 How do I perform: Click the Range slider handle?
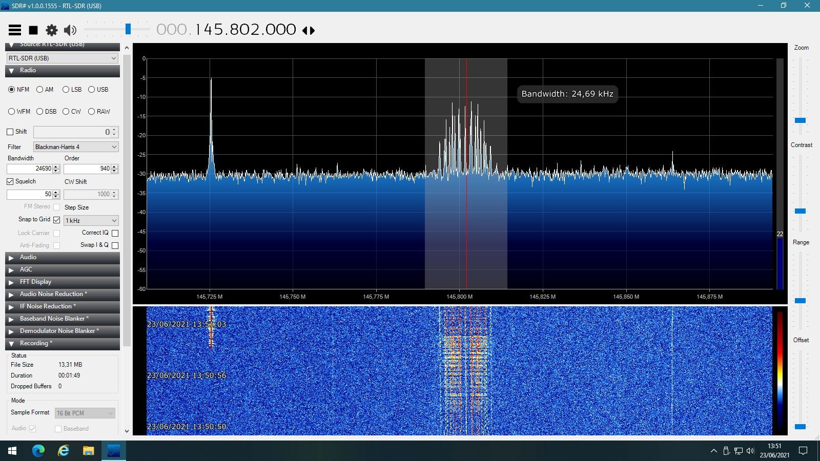[800, 301]
